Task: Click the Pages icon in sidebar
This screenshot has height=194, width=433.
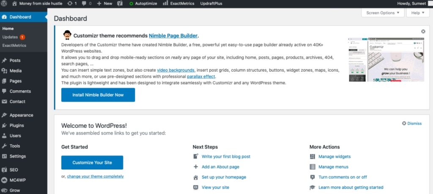Action: pos(4,81)
